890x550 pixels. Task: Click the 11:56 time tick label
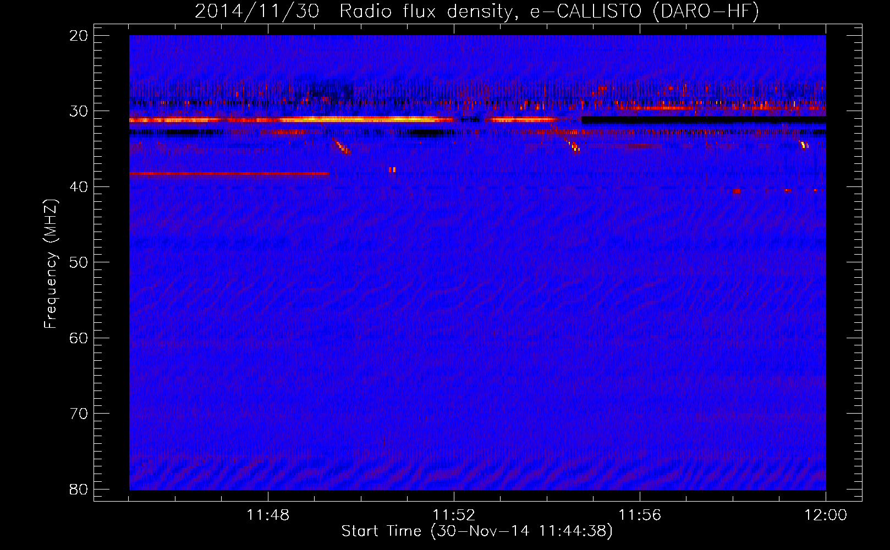pyautogui.click(x=640, y=515)
